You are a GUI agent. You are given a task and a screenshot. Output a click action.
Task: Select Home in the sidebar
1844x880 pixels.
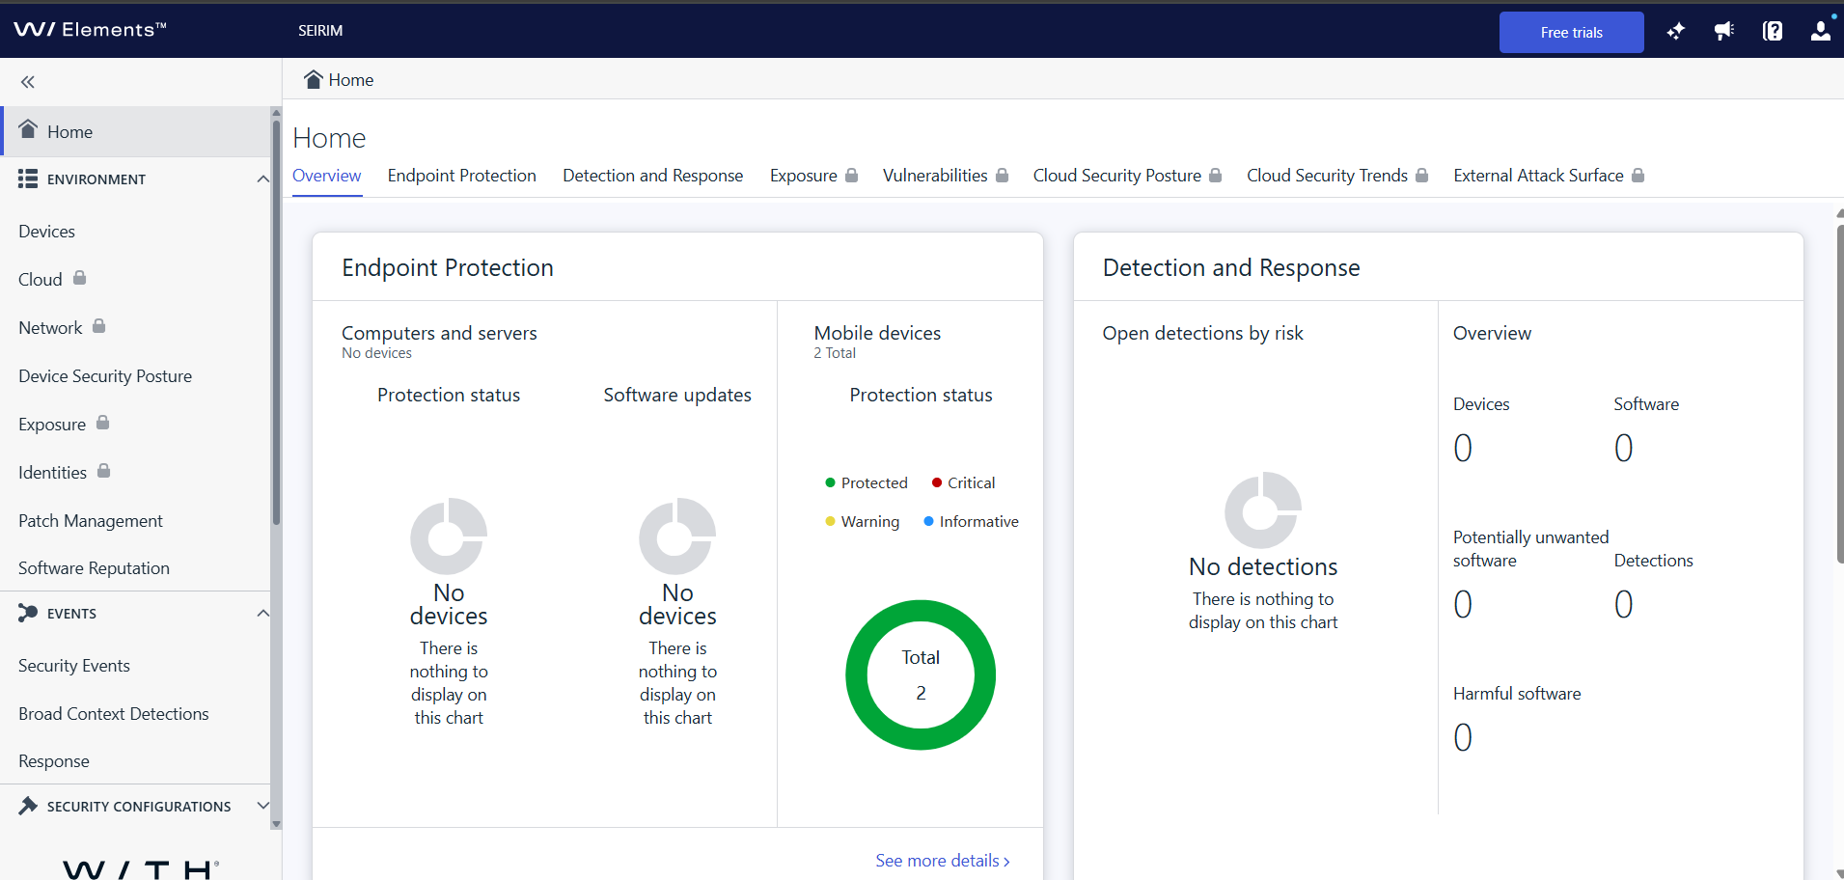click(137, 131)
